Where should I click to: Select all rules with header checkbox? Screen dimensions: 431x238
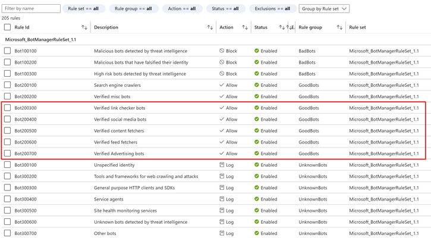click(x=7, y=27)
